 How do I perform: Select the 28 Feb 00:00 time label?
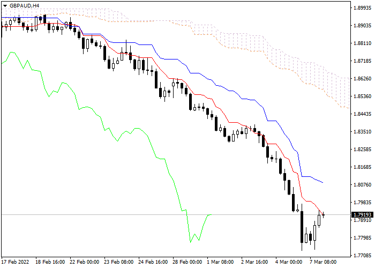click(187, 262)
